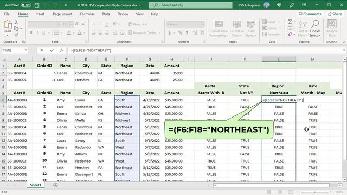Open Find & Select menu

tap(315, 29)
